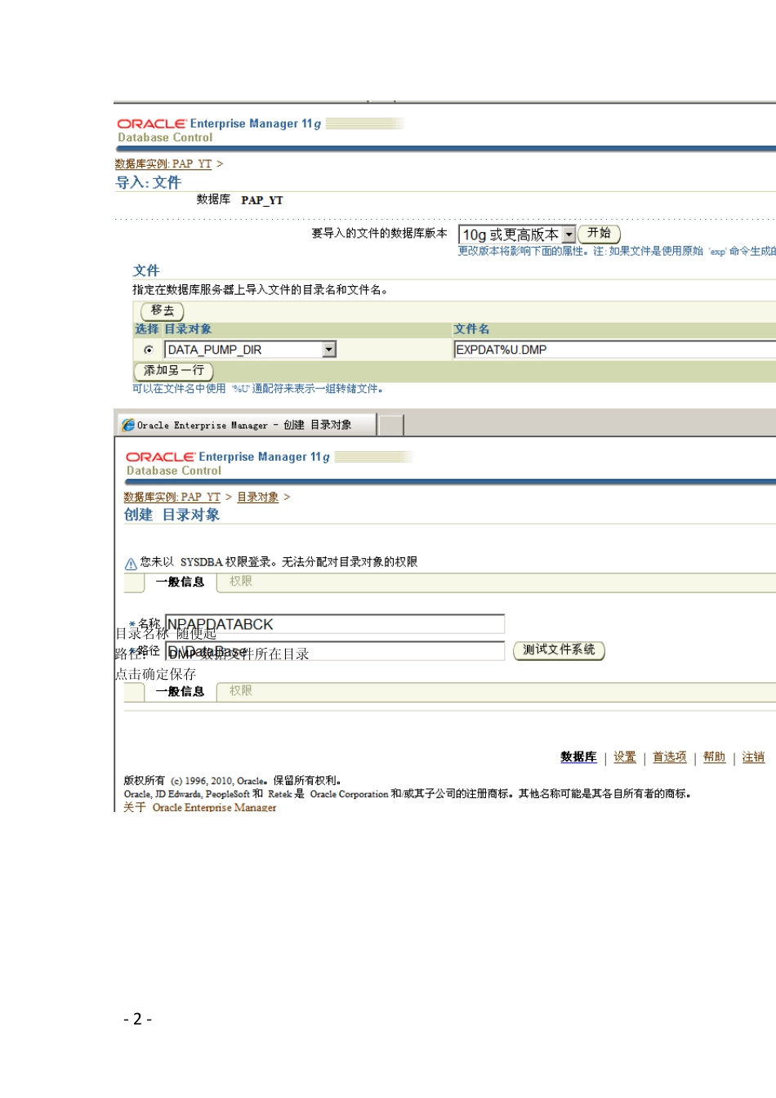Click the 创建 目录对象 page heading
Image resolution: width=776 pixels, height=1098 pixels.
coord(172,515)
